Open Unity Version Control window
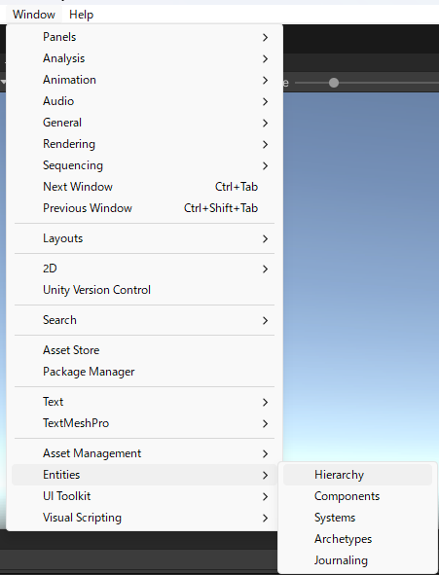The width and height of the screenshot is (439, 575). pyautogui.click(x=144, y=290)
